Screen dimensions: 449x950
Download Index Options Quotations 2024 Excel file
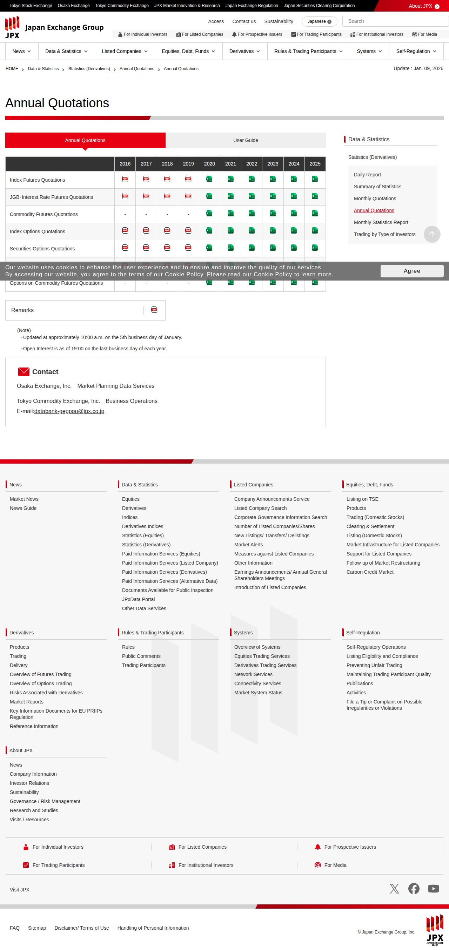tap(294, 231)
